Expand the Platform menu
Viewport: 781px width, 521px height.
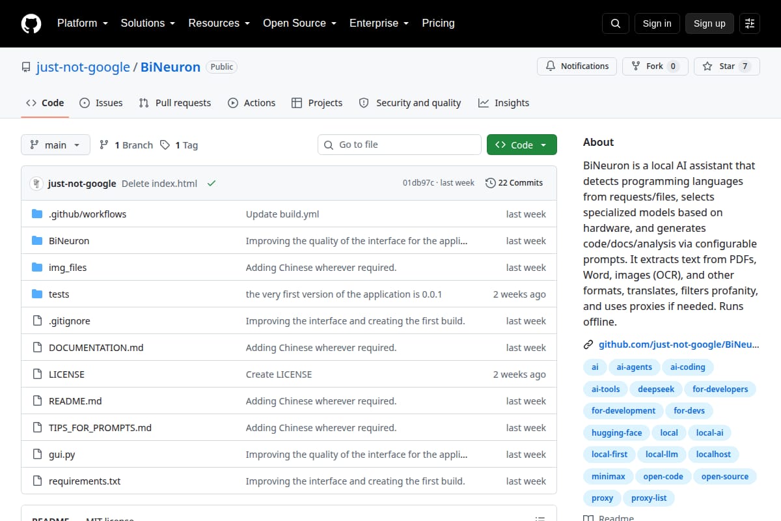coord(82,23)
